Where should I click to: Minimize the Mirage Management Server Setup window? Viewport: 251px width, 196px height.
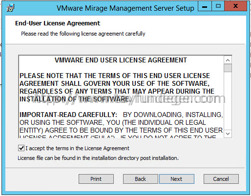pos(205,6)
